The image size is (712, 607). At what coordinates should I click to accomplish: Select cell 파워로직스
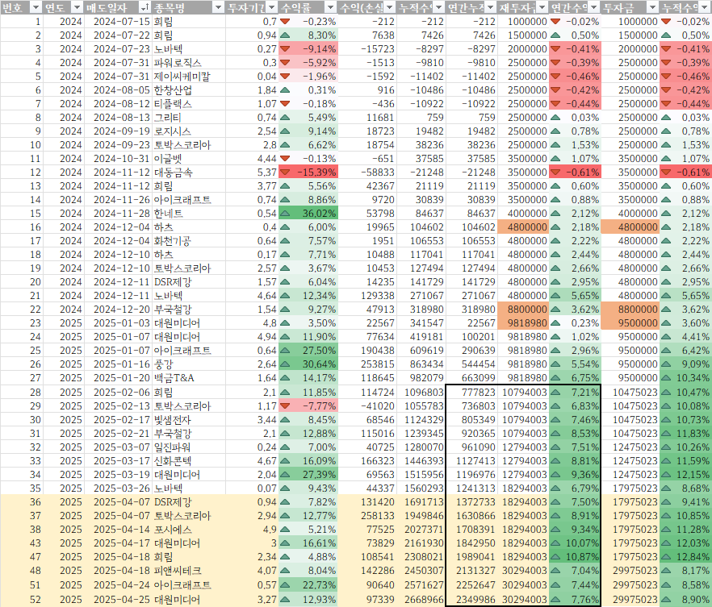coord(188,63)
